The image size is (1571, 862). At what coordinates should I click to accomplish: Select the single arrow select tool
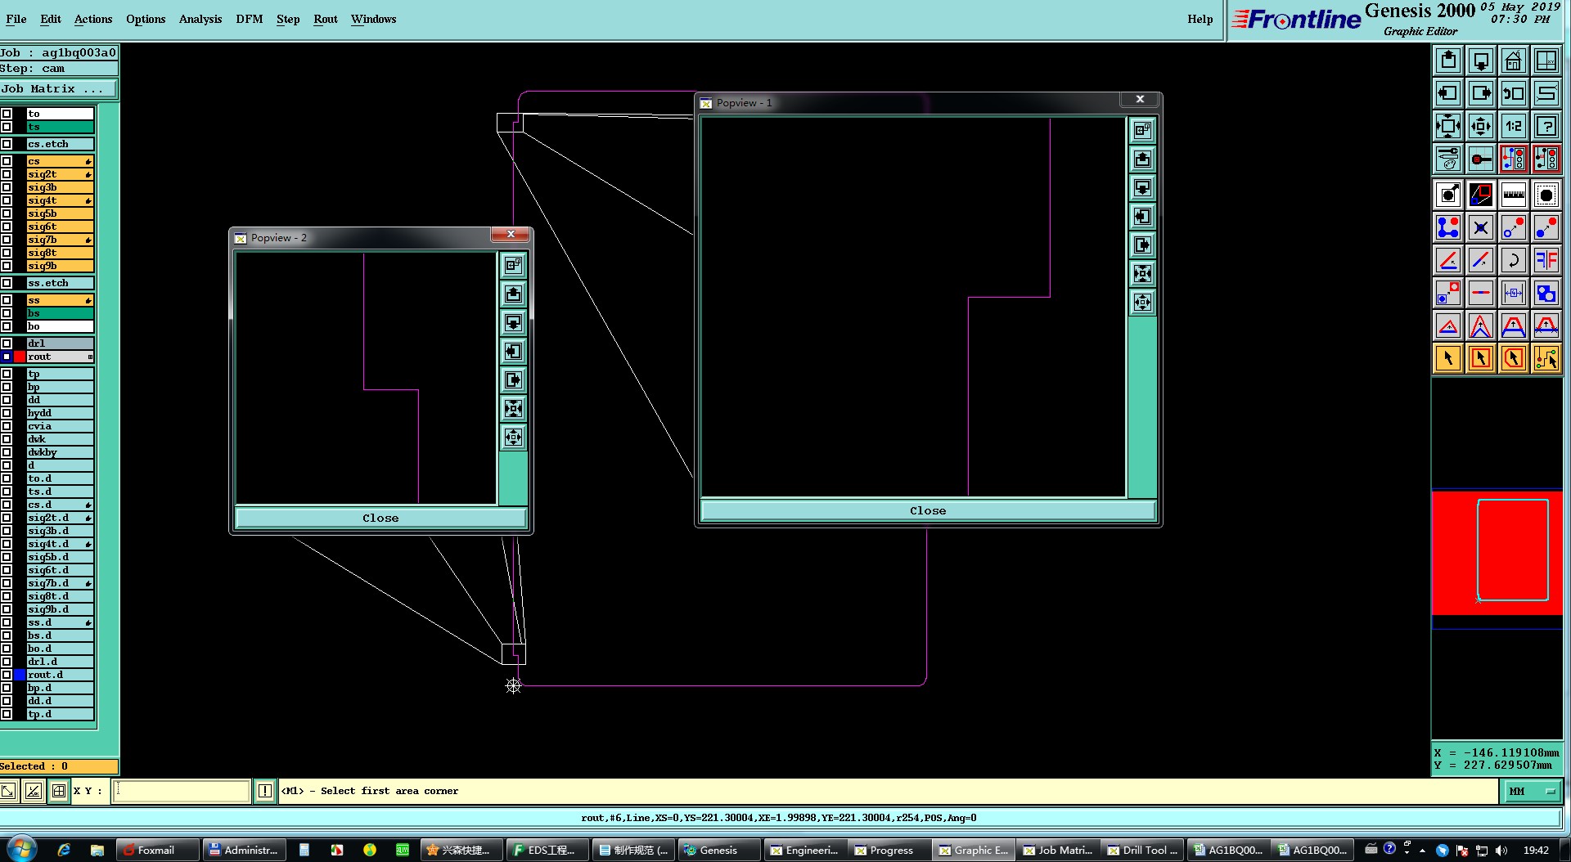(x=1448, y=358)
